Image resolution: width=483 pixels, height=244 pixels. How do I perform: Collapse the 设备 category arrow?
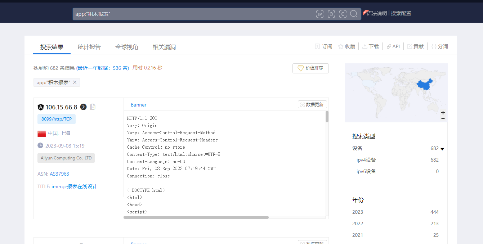(442, 149)
